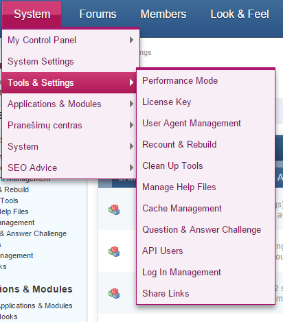The width and height of the screenshot is (283, 322).
Task: Open Applications & Modules sidebar link
Action: pos(36,306)
